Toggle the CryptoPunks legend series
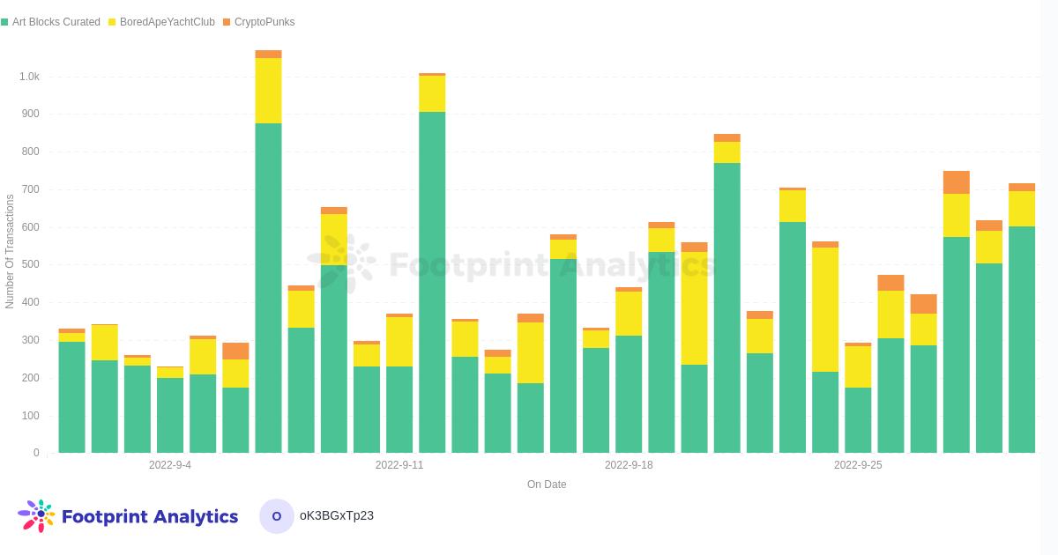 (x=258, y=22)
